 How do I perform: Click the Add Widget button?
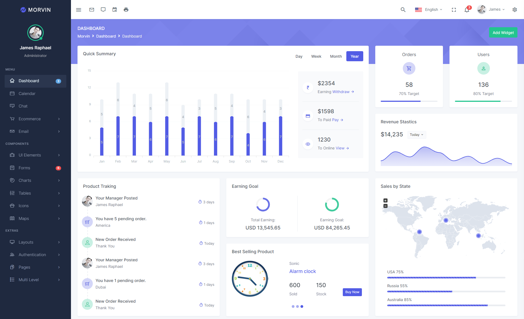point(503,33)
